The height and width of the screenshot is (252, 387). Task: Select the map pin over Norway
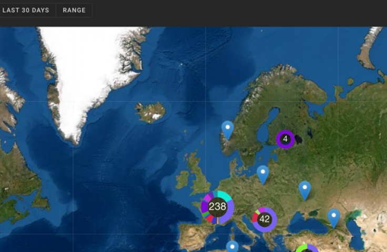click(228, 131)
